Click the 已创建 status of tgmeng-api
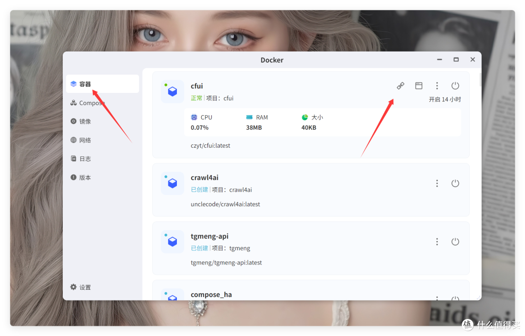Viewport: 525px width, 336px height. pyautogui.click(x=199, y=248)
